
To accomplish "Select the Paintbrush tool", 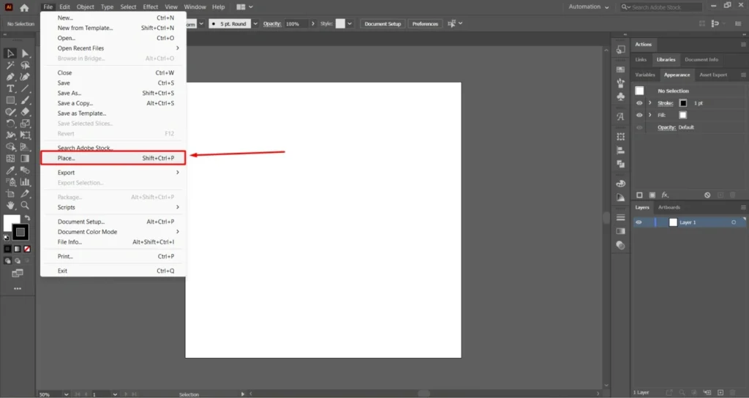I will pyautogui.click(x=26, y=100).
